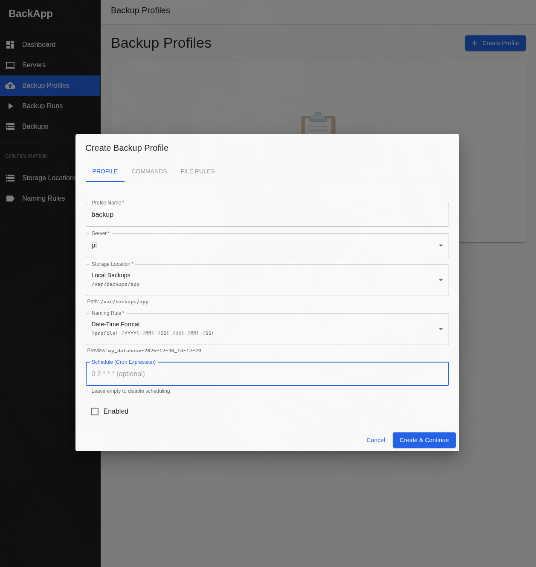Click the Naming Rules label icon

pyautogui.click(x=10, y=199)
